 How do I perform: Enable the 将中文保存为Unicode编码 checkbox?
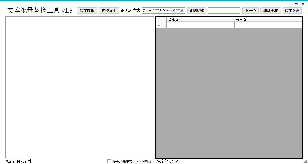(108, 161)
